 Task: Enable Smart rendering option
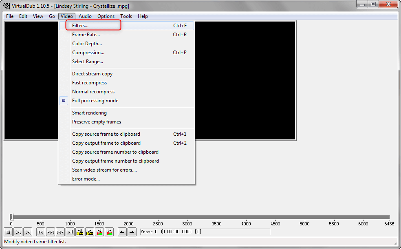point(89,113)
